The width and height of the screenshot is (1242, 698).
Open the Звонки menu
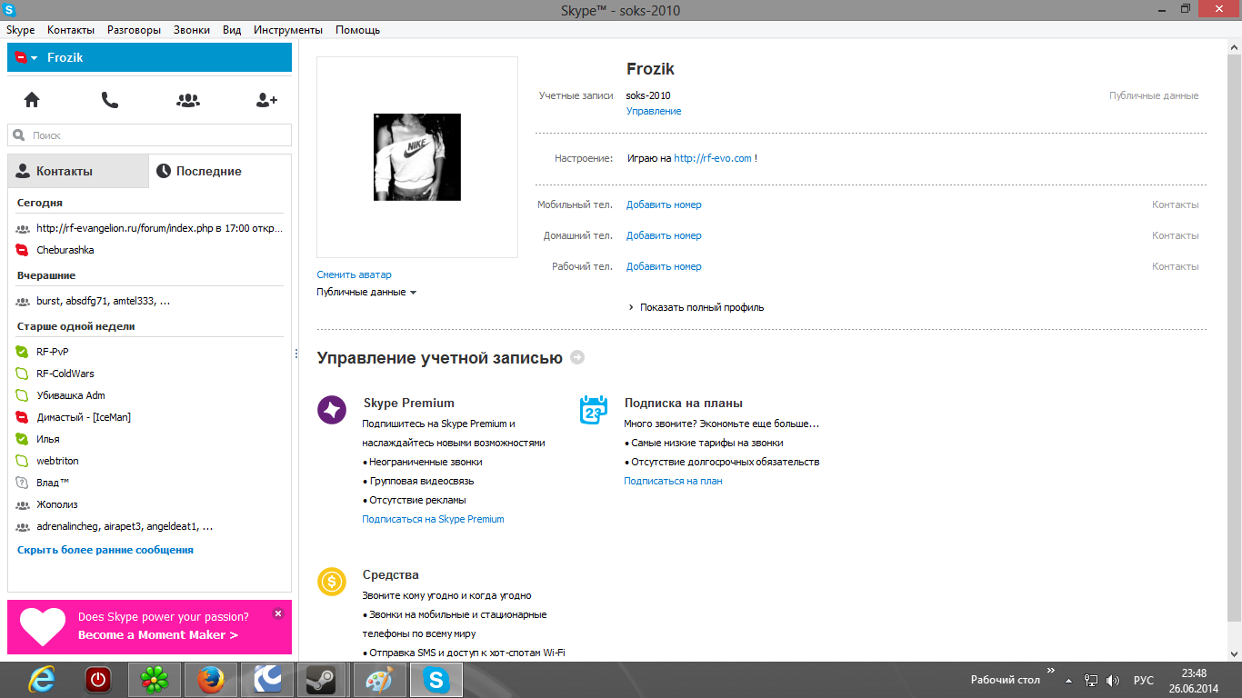click(192, 30)
